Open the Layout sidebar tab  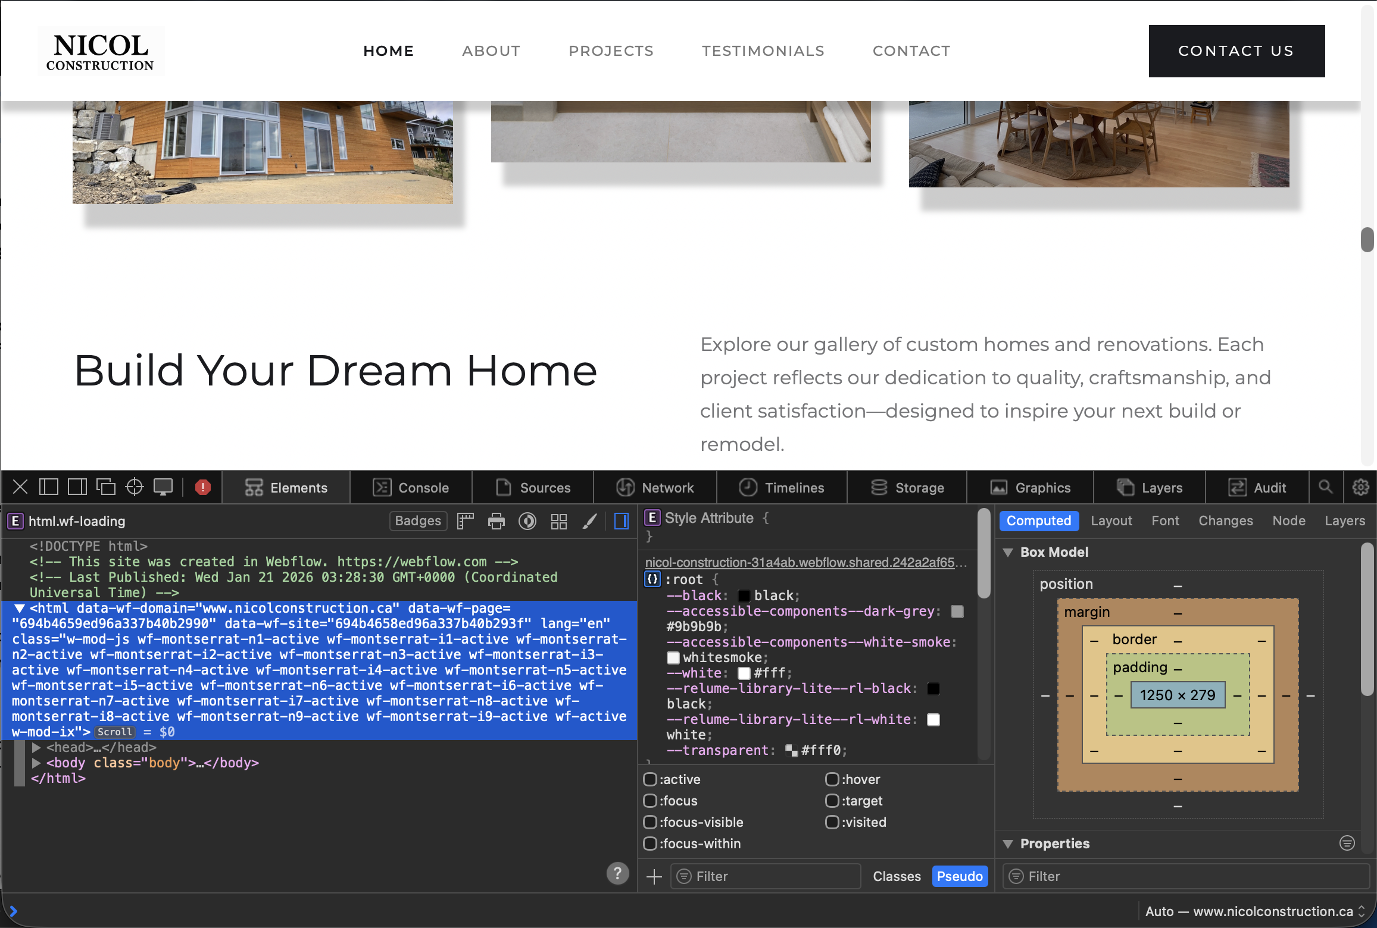(1111, 521)
